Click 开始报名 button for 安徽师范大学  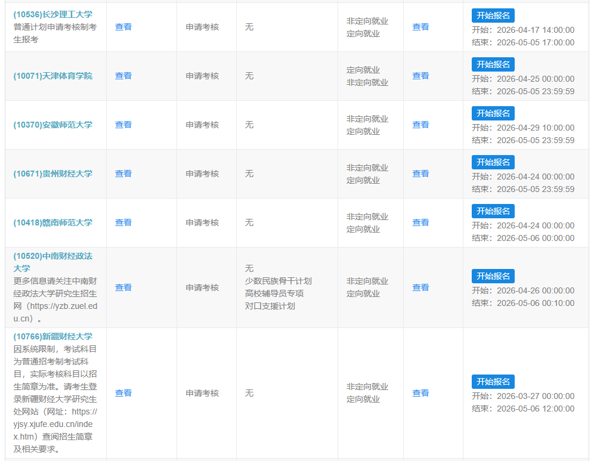[493, 113]
